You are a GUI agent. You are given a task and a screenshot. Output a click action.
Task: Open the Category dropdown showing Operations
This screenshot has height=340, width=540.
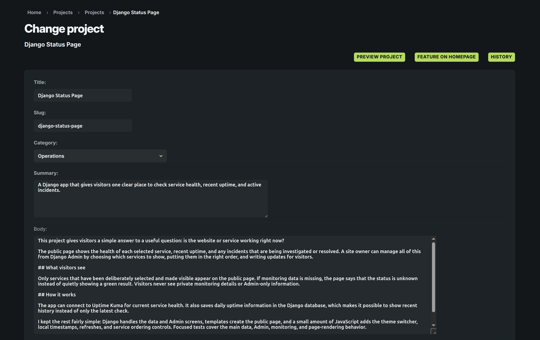tap(100, 156)
